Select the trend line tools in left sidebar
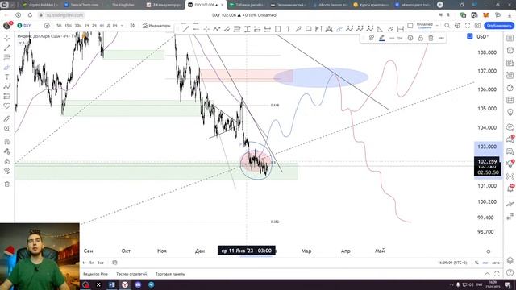This screenshot has height=290, width=516. (x=7, y=48)
